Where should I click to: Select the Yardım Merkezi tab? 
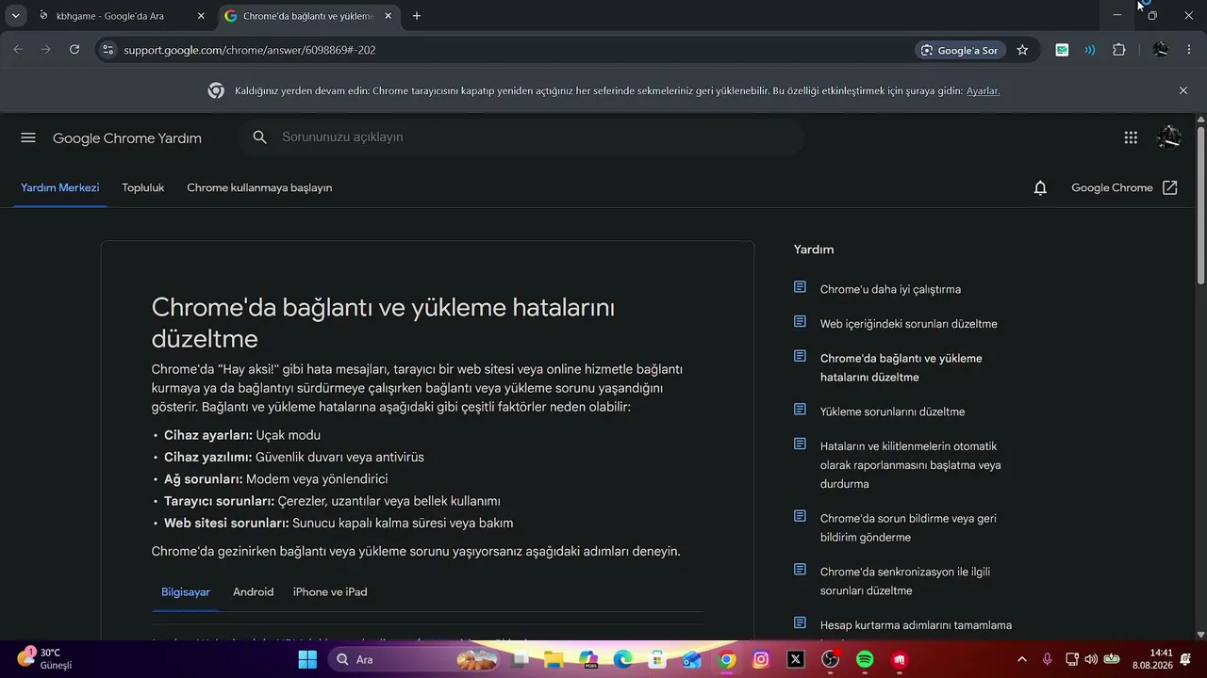tap(60, 187)
